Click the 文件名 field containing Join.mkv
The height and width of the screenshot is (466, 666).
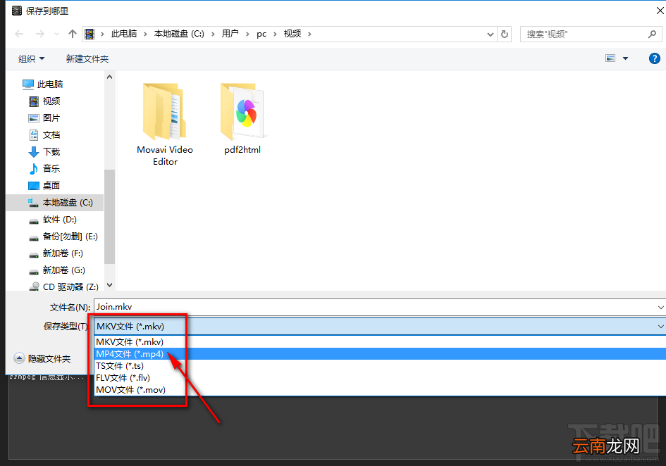coord(375,307)
